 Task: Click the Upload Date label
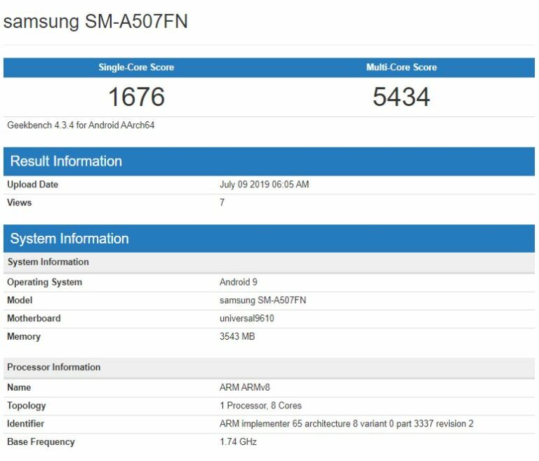coord(32,185)
